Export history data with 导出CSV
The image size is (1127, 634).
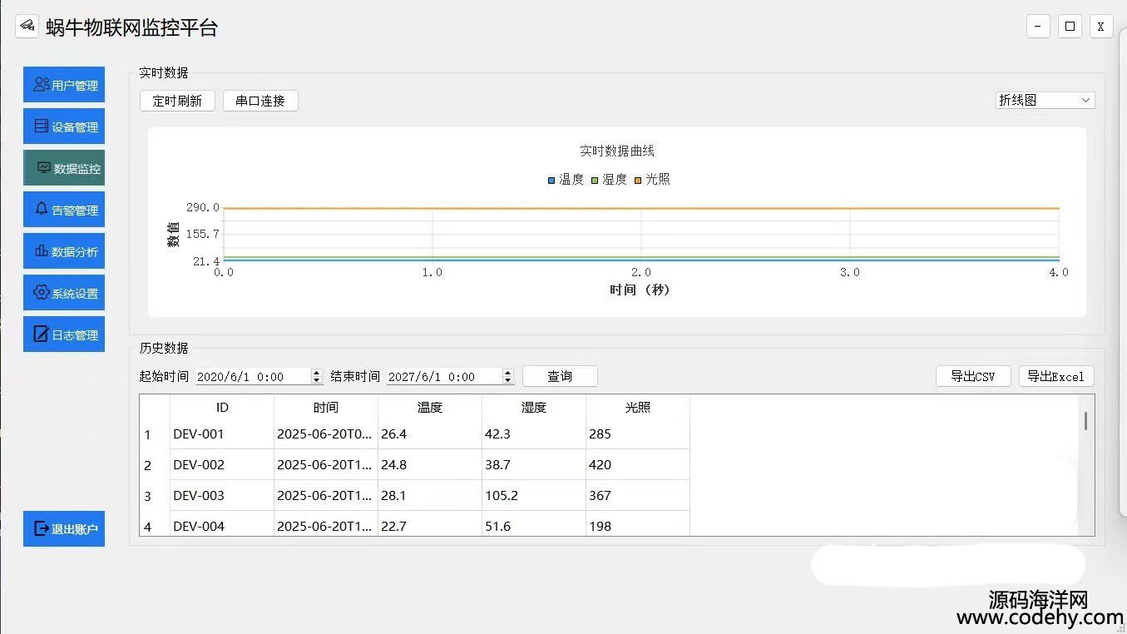coord(972,376)
